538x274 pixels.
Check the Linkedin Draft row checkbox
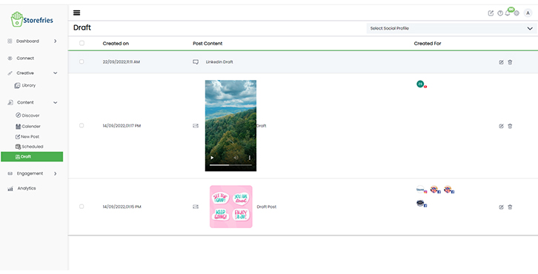tap(82, 61)
